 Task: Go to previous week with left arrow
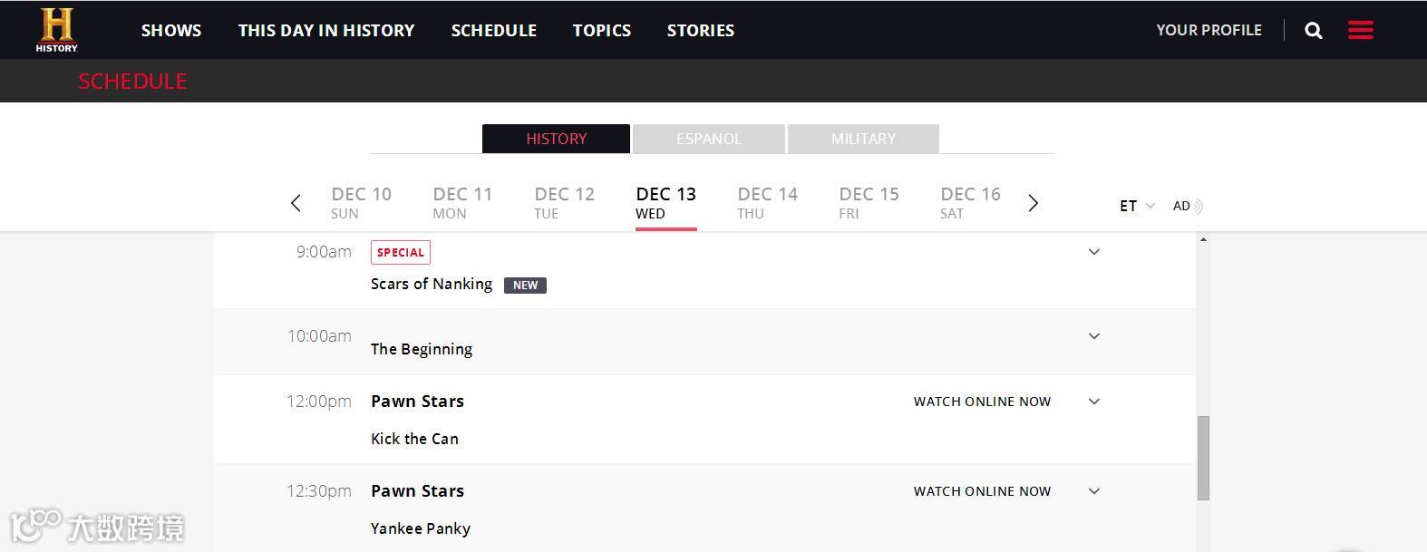[296, 203]
